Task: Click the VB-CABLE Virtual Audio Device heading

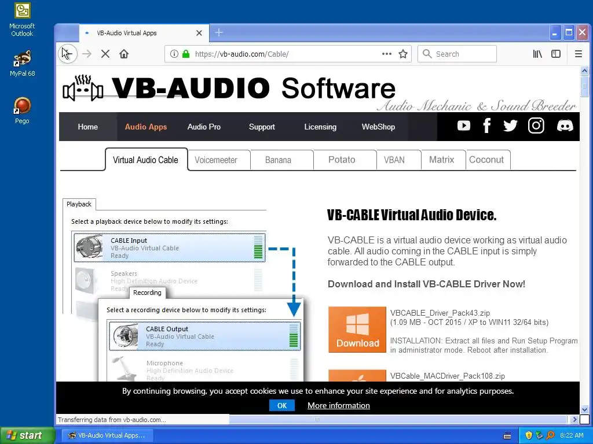Action: click(x=412, y=215)
